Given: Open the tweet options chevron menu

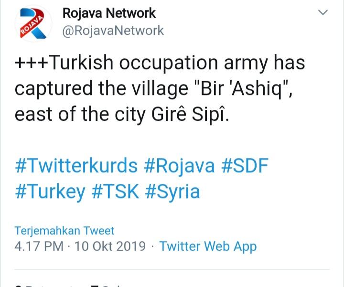Looking at the screenshot, I should [323, 12].
